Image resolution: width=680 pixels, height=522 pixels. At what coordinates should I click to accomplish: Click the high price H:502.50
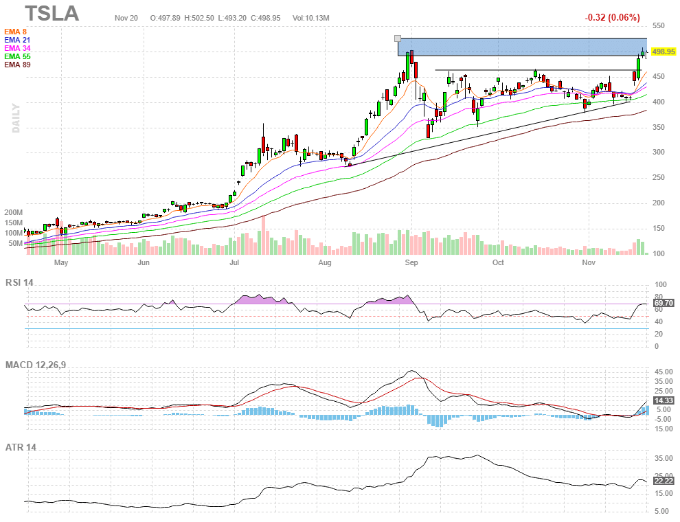point(199,18)
